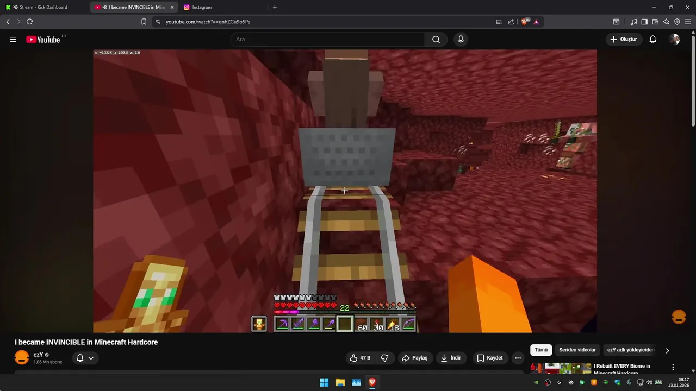Open the ezY channel name link

(38, 355)
